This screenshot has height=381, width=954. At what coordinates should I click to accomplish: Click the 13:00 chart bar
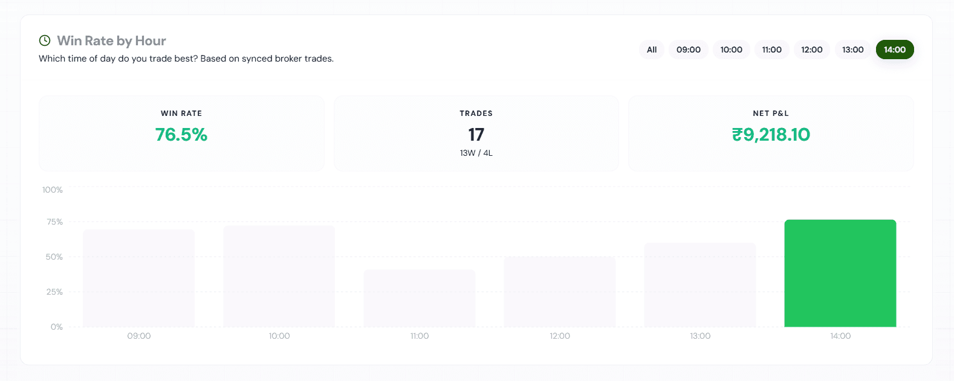700,285
